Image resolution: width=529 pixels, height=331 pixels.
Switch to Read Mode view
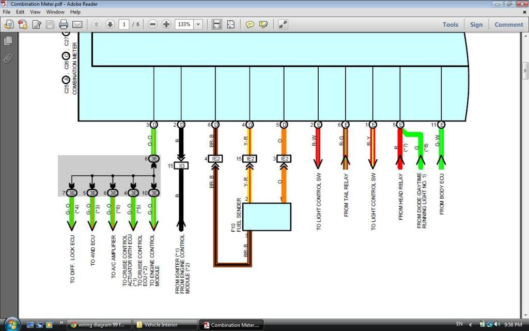[283, 24]
